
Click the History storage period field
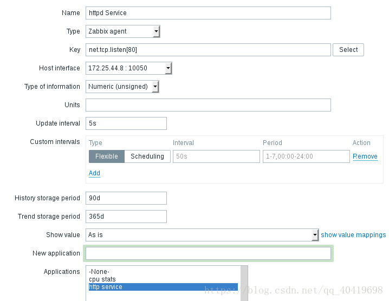(126, 198)
